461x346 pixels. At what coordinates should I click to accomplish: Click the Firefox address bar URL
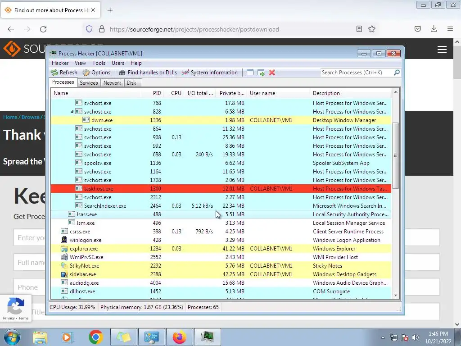coord(194,29)
